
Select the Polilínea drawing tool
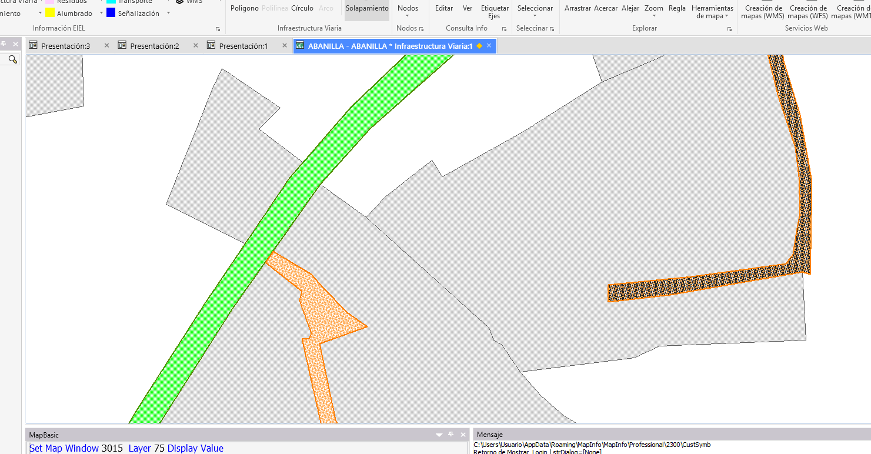(x=275, y=8)
